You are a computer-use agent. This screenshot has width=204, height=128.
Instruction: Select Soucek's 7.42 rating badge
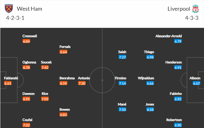[45, 68]
